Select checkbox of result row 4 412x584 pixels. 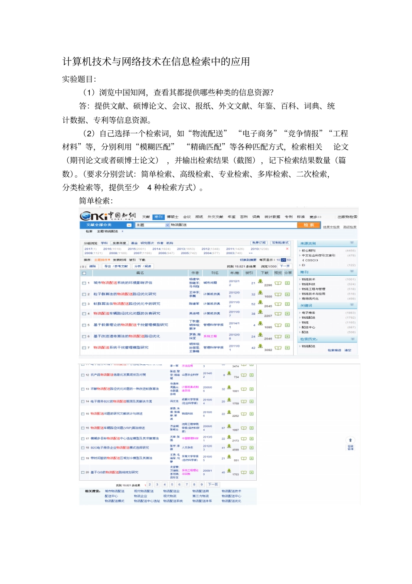(84, 313)
